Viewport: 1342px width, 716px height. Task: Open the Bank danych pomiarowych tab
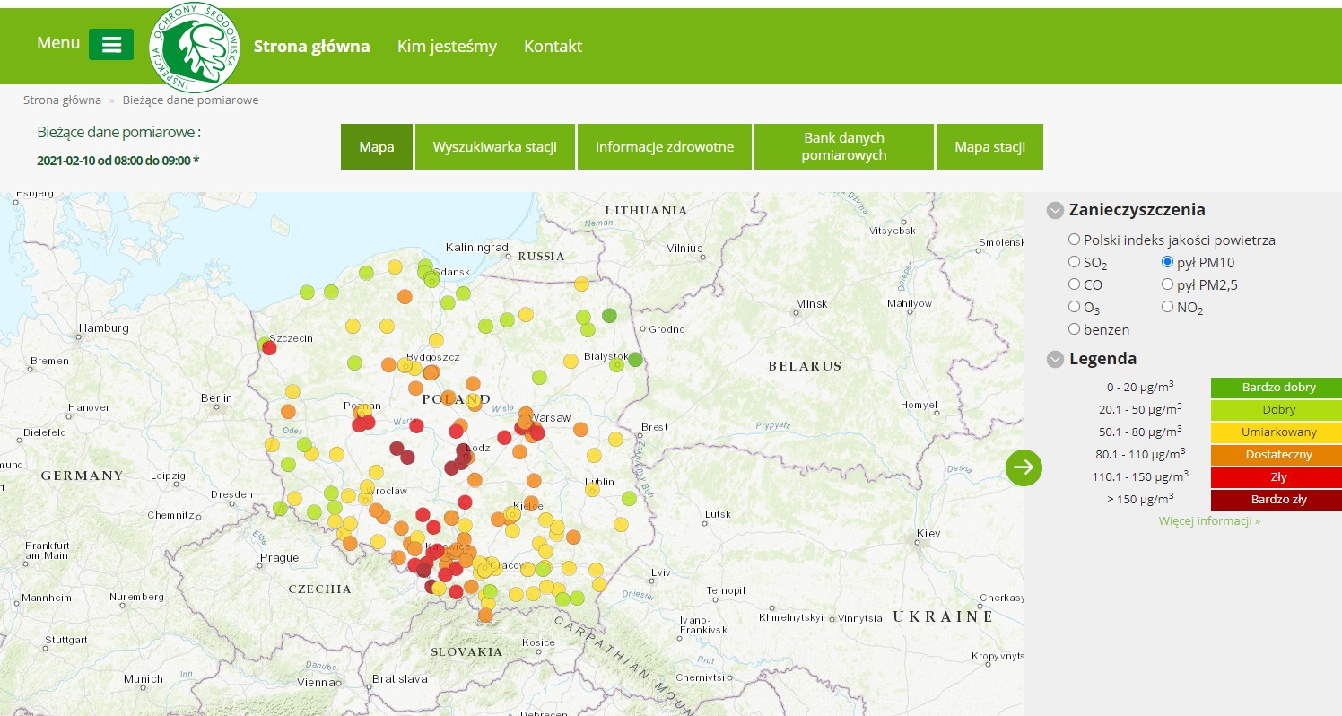click(x=843, y=146)
